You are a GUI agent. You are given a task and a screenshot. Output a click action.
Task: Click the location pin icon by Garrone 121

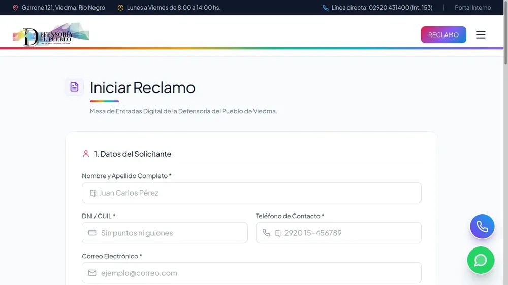pos(15,8)
